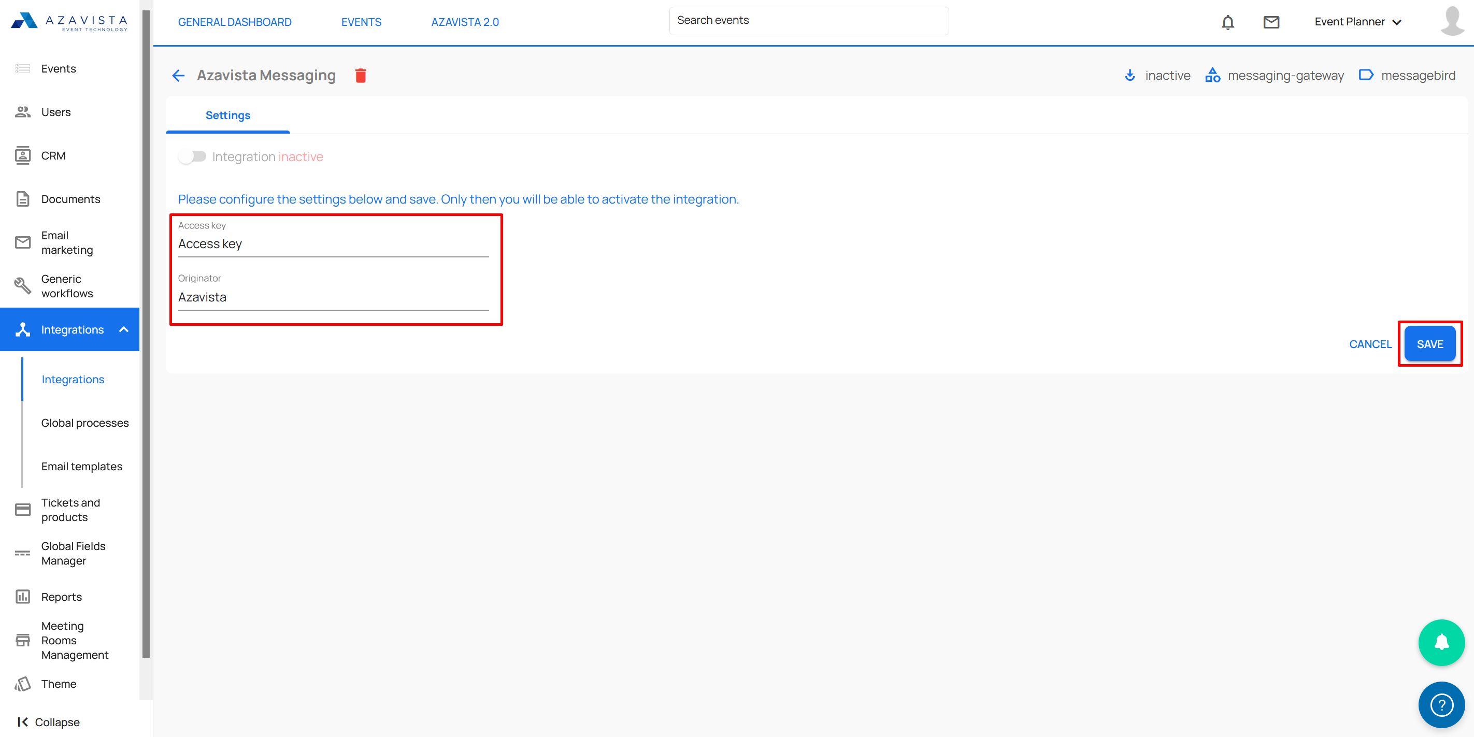Open Tickets and products in sidebar
Viewport: 1474px width, 737px height.
[x=70, y=510]
